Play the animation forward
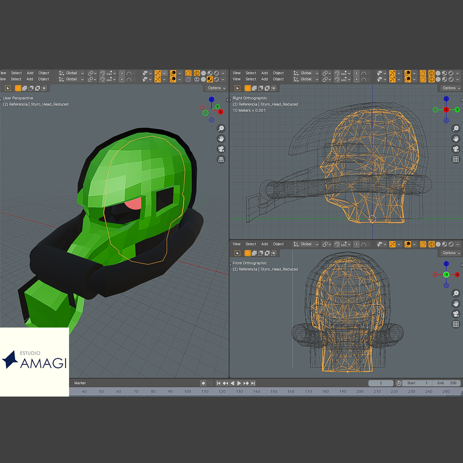 point(239,383)
